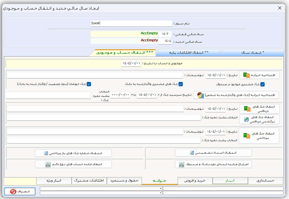Click the انتقال چک های دریافتی icon
This screenshot has height=199, width=289.
247,109
